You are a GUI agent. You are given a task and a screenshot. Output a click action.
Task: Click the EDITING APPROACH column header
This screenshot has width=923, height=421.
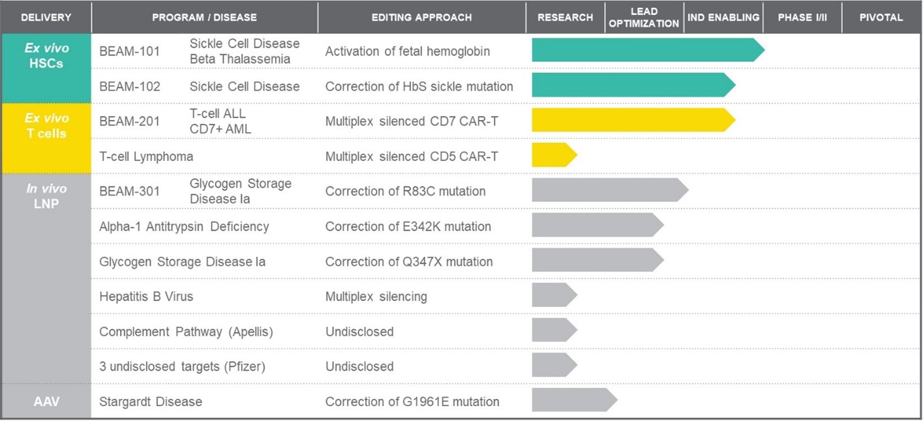click(x=421, y=18)
